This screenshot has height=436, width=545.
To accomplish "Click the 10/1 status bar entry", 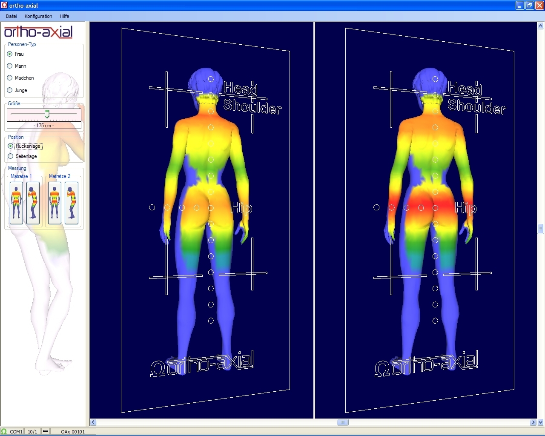I will click(32, 431).
